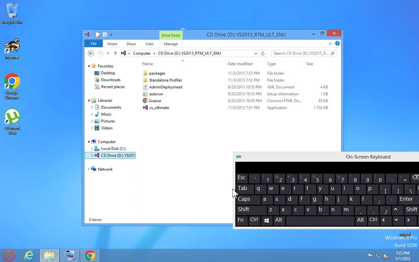Expand the Documents library node
The width and height of the screenshot is (419, 262).
92,107
